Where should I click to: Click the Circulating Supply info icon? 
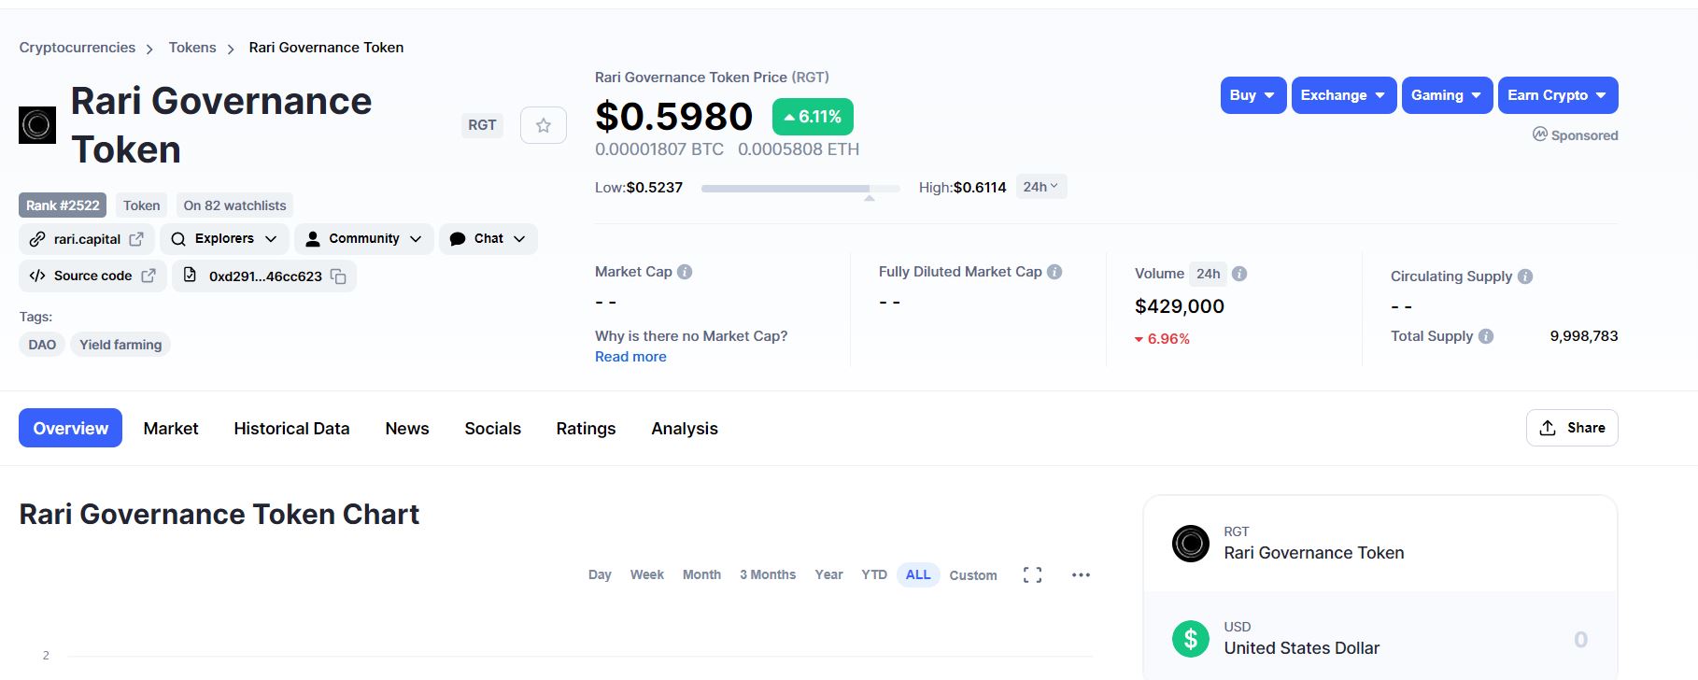click(x=1525, y=276)
